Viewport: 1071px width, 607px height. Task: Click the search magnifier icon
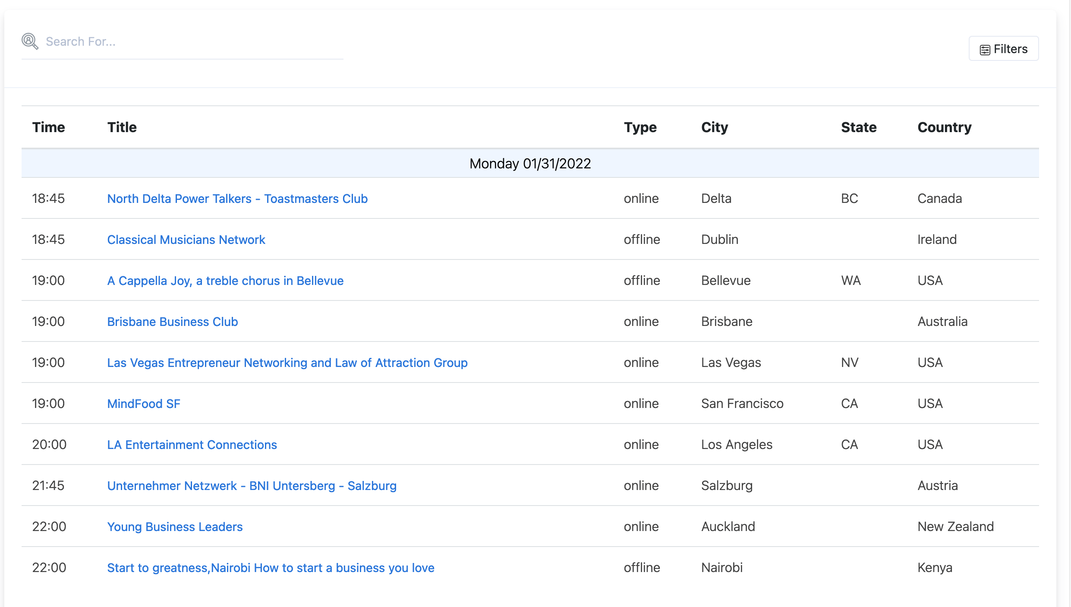(29, 41)
